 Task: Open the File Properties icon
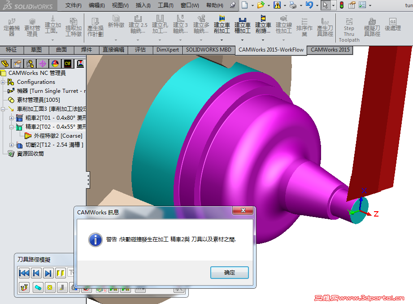click(352, 5)
